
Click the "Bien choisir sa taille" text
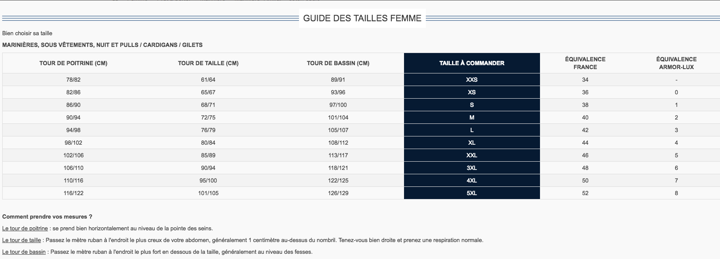(x=27, y=33)
